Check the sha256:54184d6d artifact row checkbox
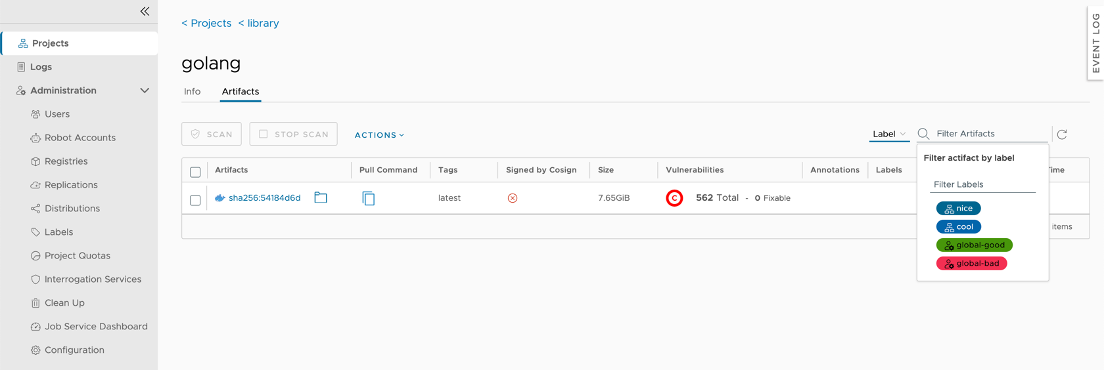Screen dimensions: 1104x370 pos(195,200)
